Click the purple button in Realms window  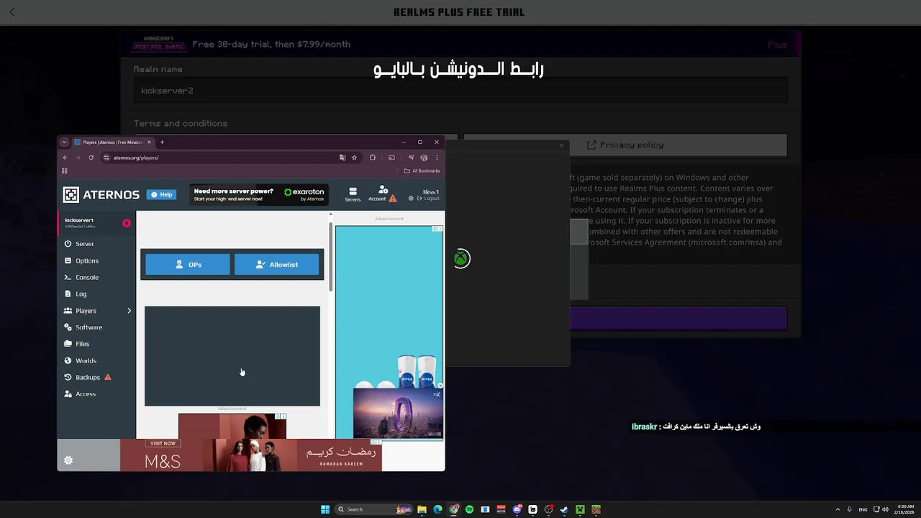[x=679, y=319]
